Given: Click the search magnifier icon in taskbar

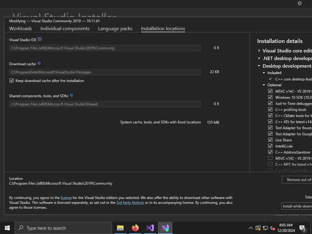Looking at the screenshot, I should (21, 228).
